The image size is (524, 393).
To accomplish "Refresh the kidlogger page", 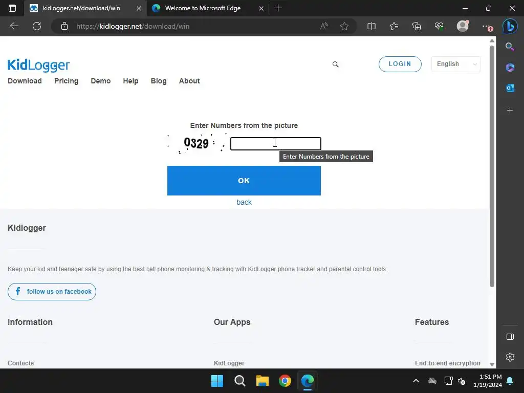I will (x=37, y=26).
